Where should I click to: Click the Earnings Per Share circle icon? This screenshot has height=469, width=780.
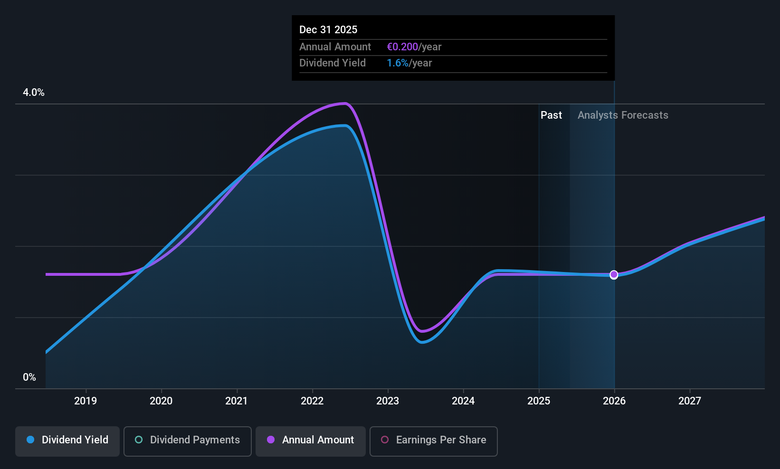385,440
